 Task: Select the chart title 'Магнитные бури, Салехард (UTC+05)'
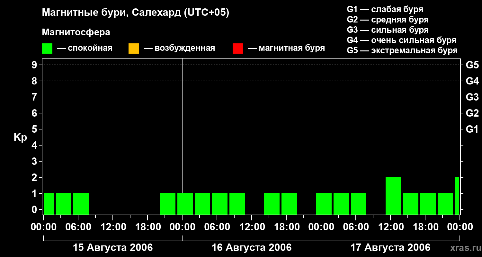click(135, 13)
